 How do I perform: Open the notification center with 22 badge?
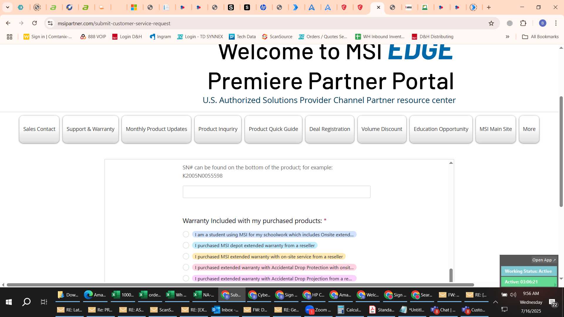(553, 302)
